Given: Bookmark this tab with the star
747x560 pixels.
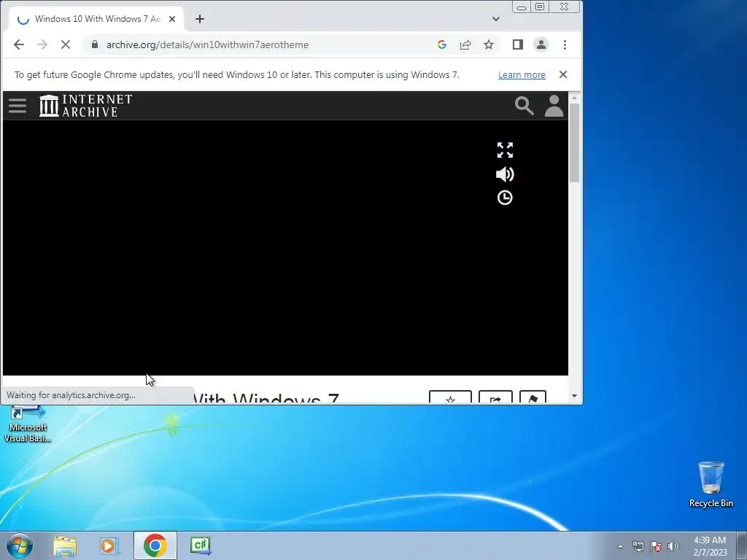Looking at the screenshot, I should click(489, 44).
